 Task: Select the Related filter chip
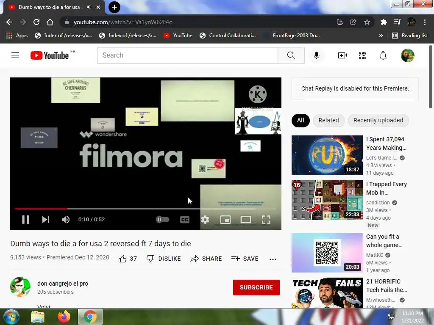tap(328, 121)
